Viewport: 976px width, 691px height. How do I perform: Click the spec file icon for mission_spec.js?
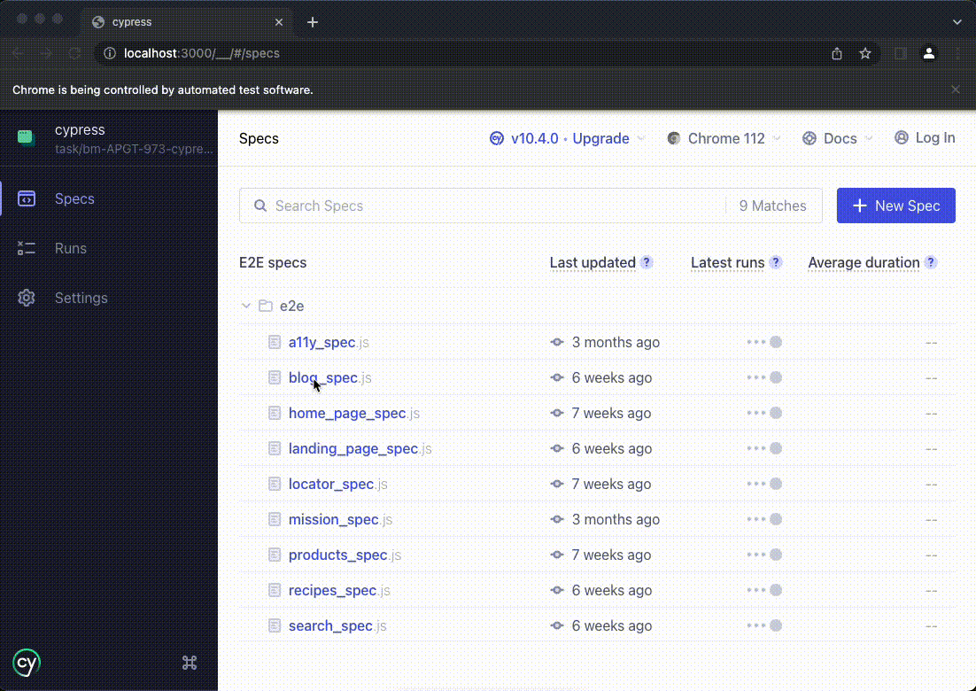point(275,519)
